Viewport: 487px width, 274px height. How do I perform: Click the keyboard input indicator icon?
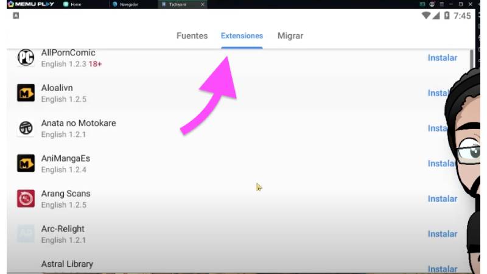[x=16, y=16]
